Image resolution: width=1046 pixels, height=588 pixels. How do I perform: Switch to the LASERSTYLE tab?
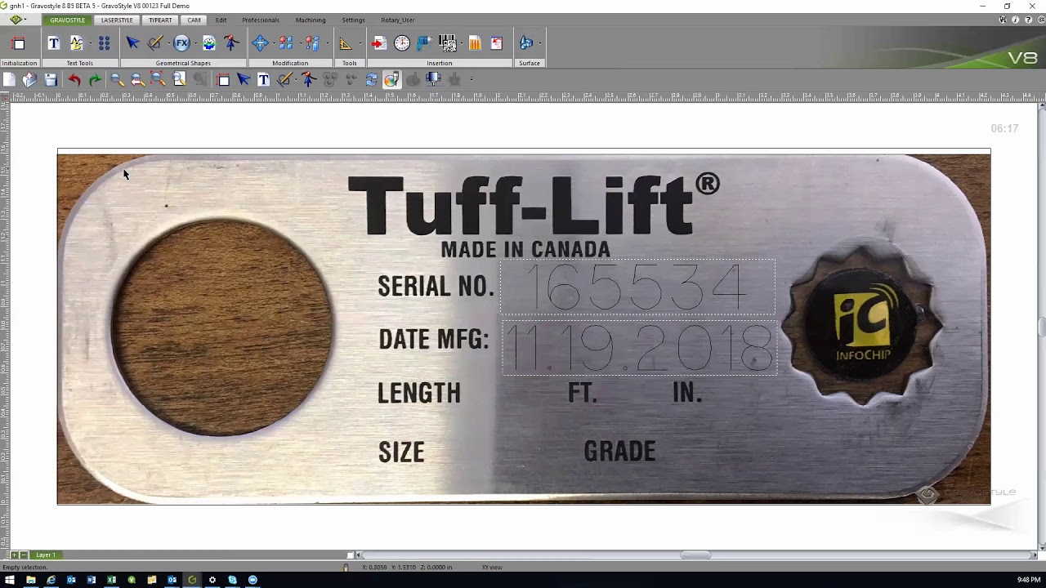click(117, 20)
